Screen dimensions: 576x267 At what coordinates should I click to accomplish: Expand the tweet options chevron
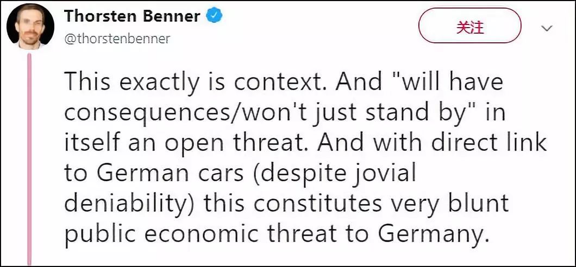547,28
